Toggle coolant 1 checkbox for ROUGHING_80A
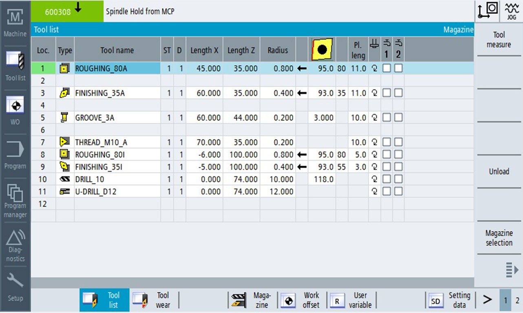The height and width of the screenshot is (313, 523). pos(386,69)
